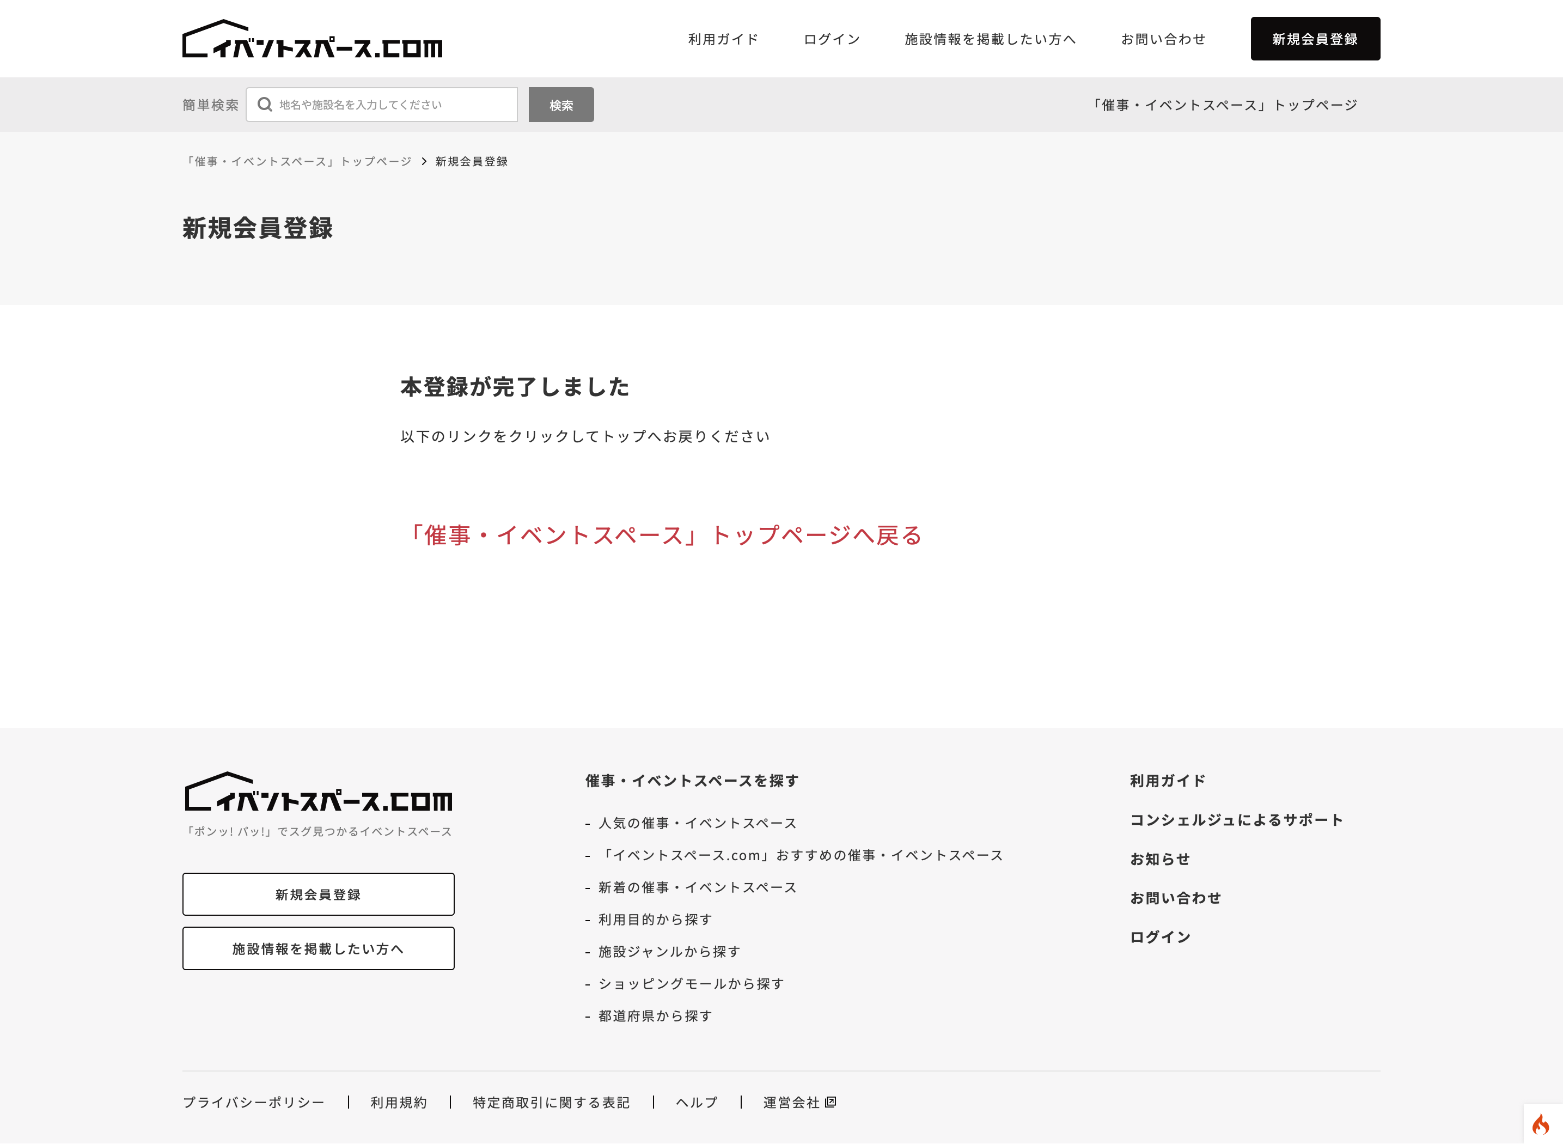Viewport: 1563px width, 1144px height.
Task: Open ショッピングモールから探す footer link
Action: [x=691, y=983]
